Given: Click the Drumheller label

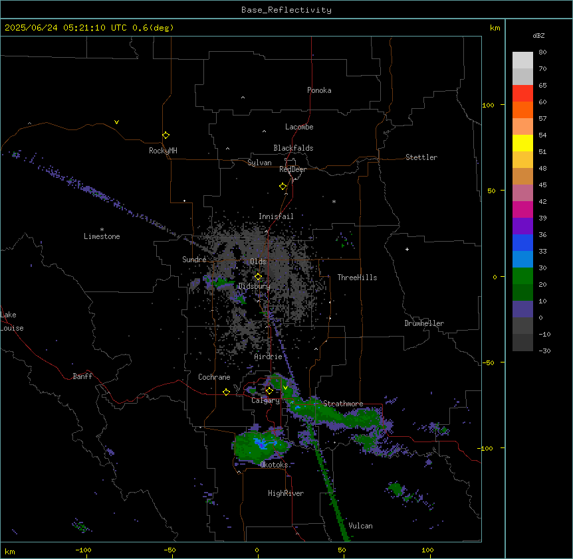Looking at the screenshot, I should [x=424, y=323].
